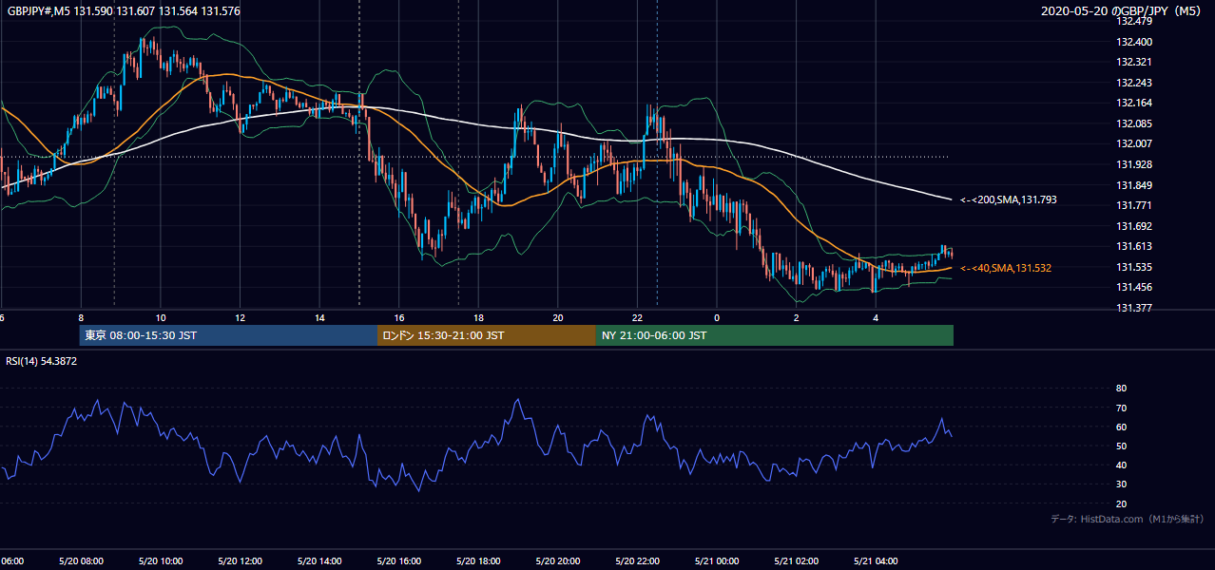Select the 40 SMA label 131.532
This screenshot has width=1215, height=570.
1006,269
